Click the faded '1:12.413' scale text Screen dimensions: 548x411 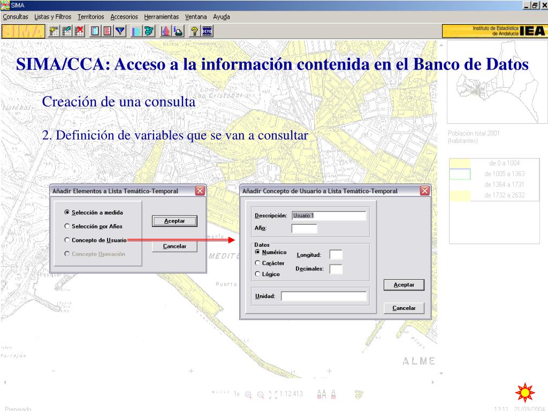point(291,394)
